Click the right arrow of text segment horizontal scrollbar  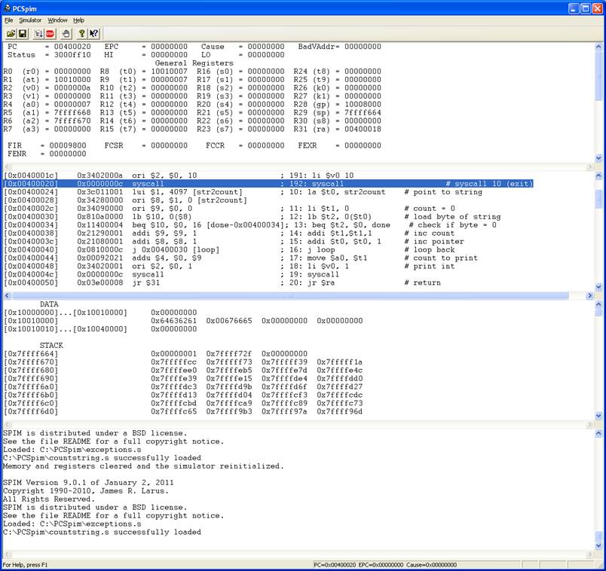pyautogui.click(x=589, y=296)
